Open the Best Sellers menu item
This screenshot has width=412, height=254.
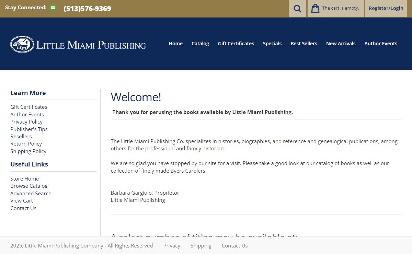304,44
